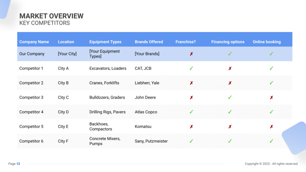Click the Online booking column header
The height and width of the screenshot is (172, 306).
(267, 42)
